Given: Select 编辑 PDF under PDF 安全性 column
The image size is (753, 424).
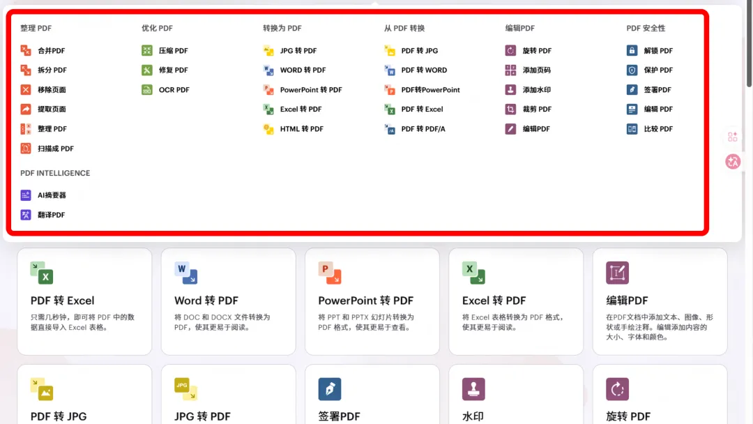Looking at the screenshot, I should point(650,109).
